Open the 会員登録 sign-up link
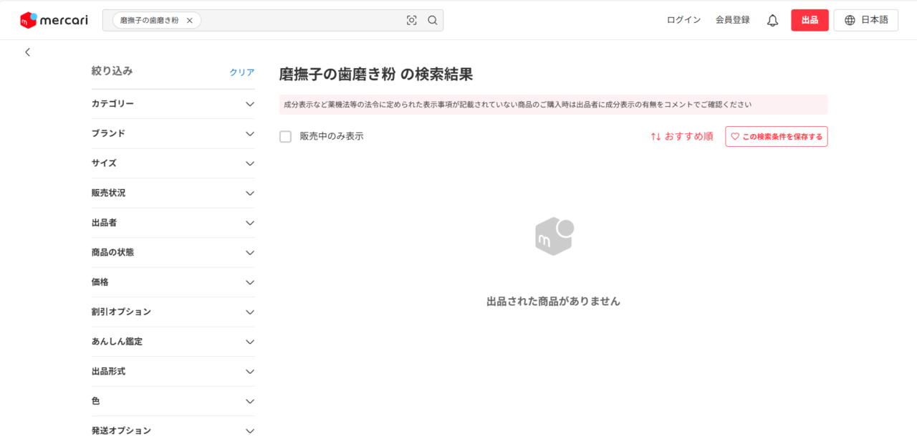The image size is (917, 442). [x=732, y=20]
